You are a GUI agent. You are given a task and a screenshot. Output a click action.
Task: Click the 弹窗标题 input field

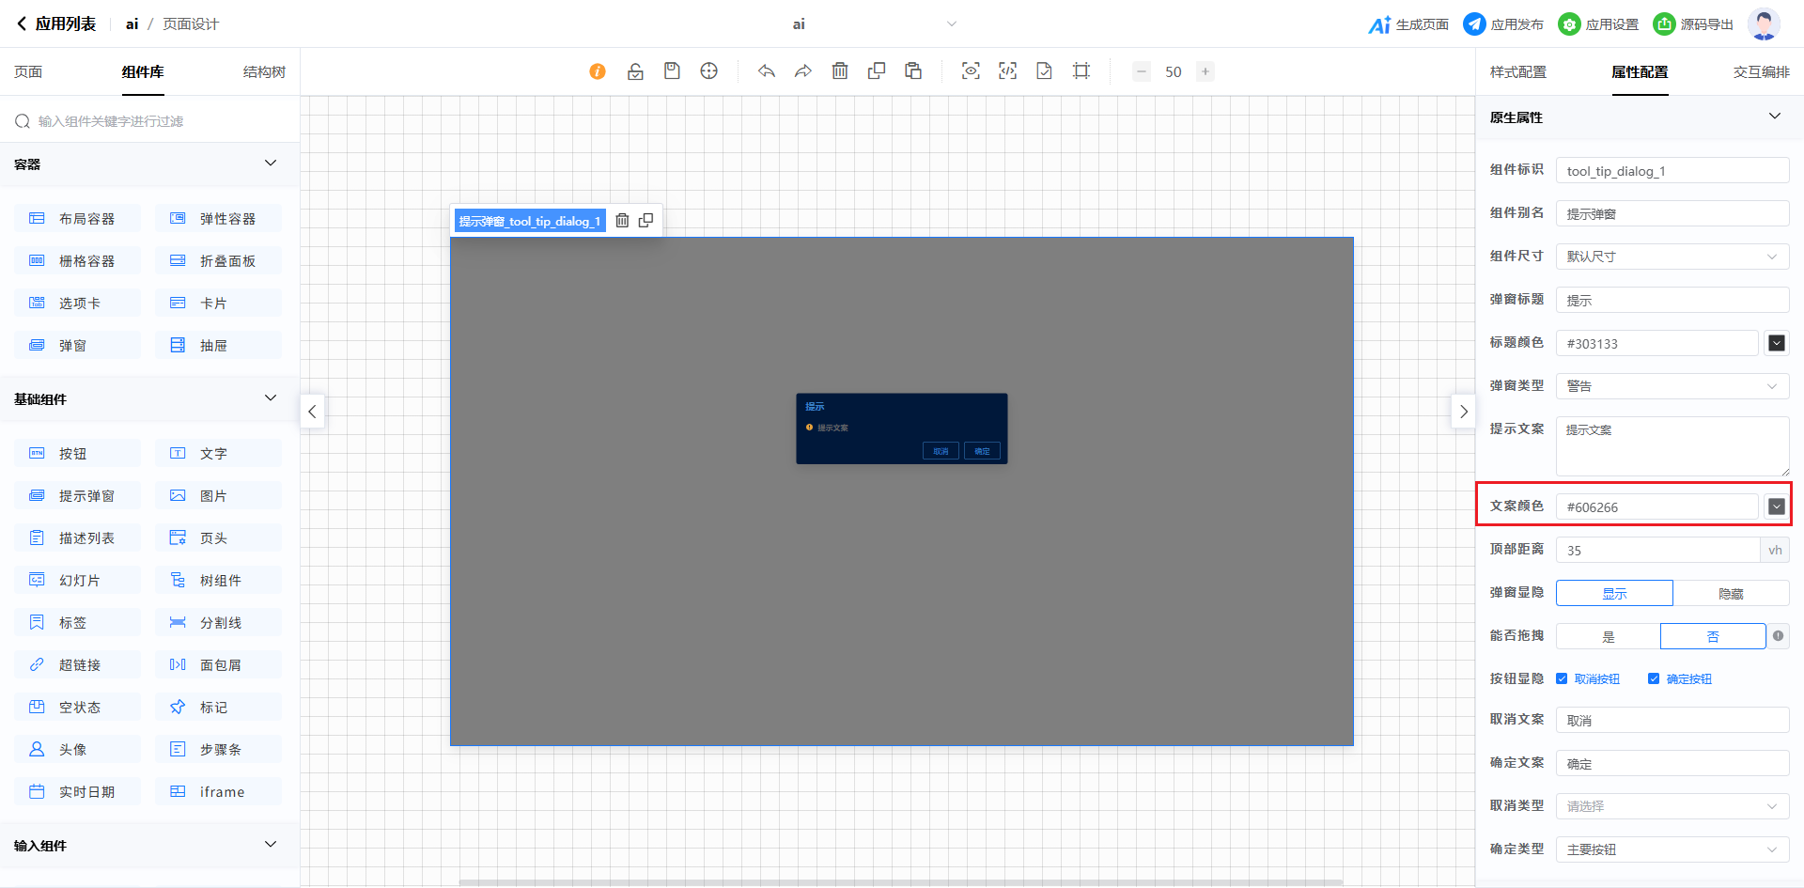[1672, 301]
